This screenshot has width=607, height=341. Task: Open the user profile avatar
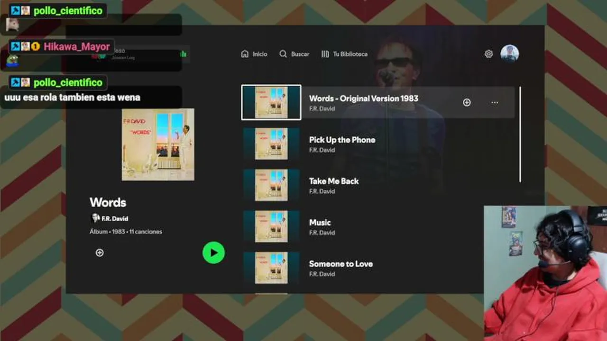click(x=510, y=54)
